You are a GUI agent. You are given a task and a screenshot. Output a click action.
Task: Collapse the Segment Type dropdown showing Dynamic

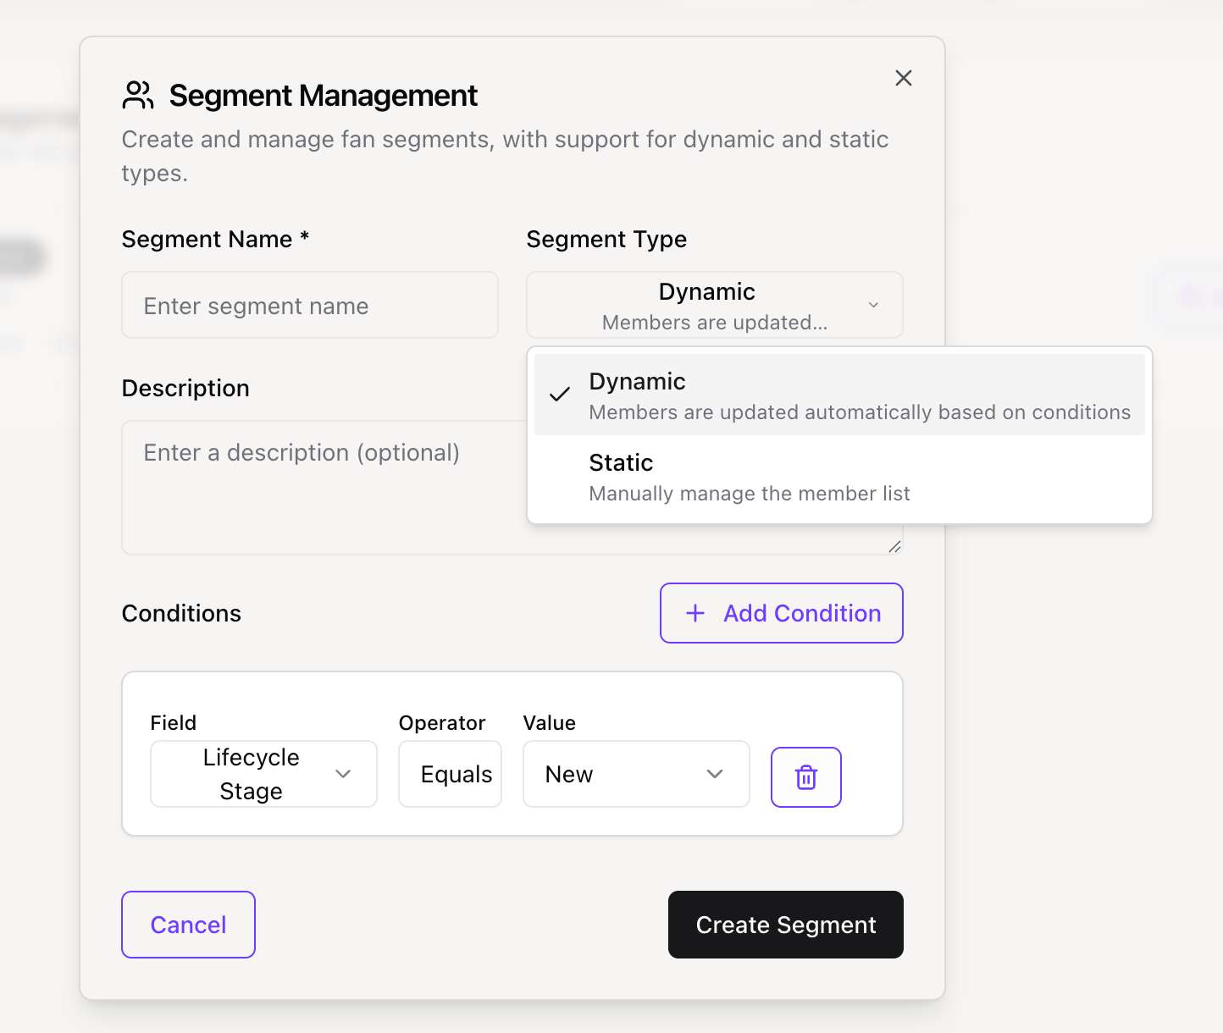tap(714, 305)
